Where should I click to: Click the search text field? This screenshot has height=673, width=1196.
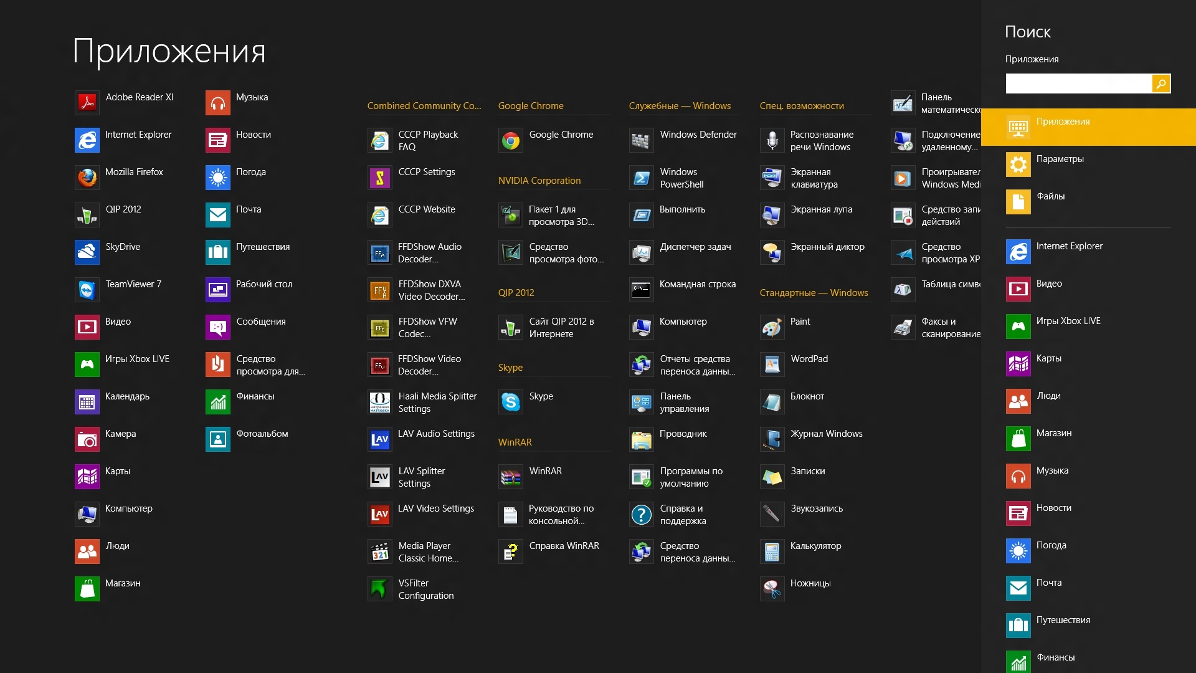1078,84
